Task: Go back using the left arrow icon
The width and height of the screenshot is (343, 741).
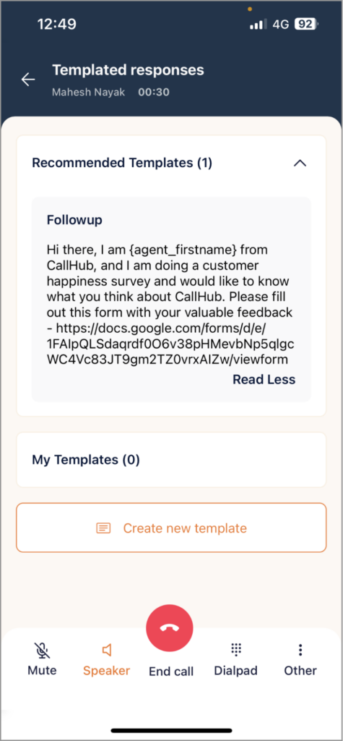Action: 28,80
